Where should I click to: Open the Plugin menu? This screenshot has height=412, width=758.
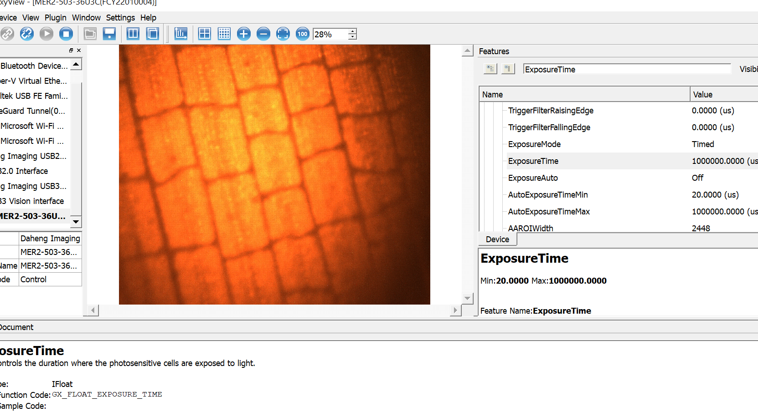pyautogui.click(x=56, y=18)
